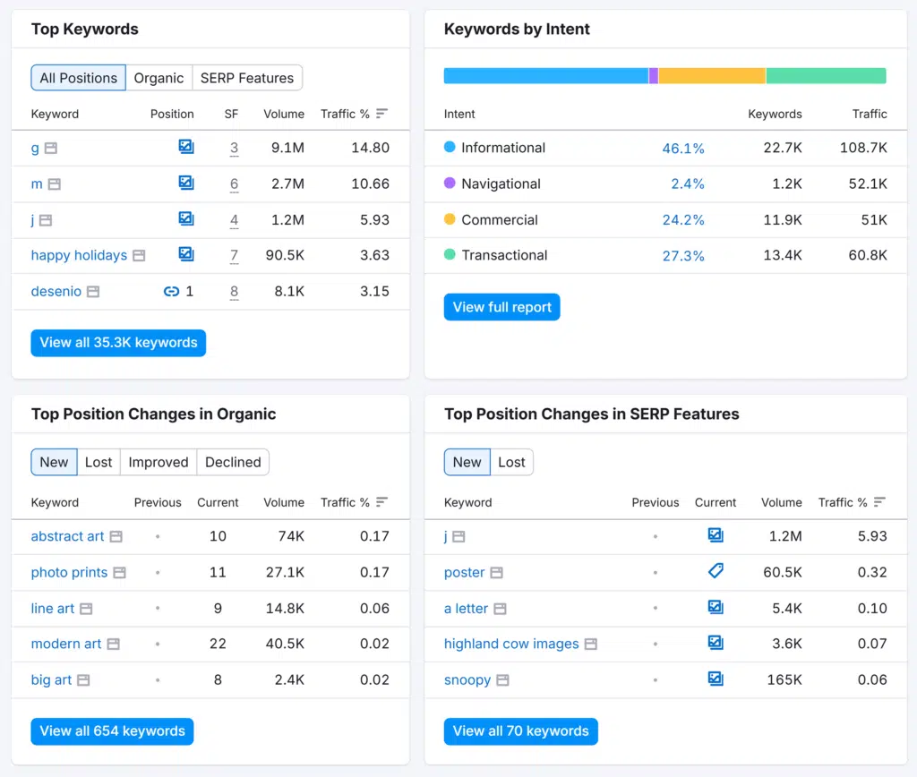Select the Organic filter in Top Keywords
Screen dimensions: 917x777
click(159, 78)
